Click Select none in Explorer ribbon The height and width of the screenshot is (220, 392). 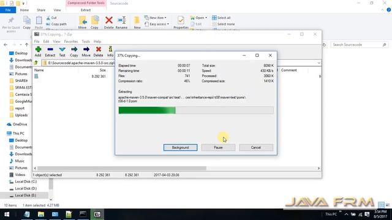(x=224, y=24)
